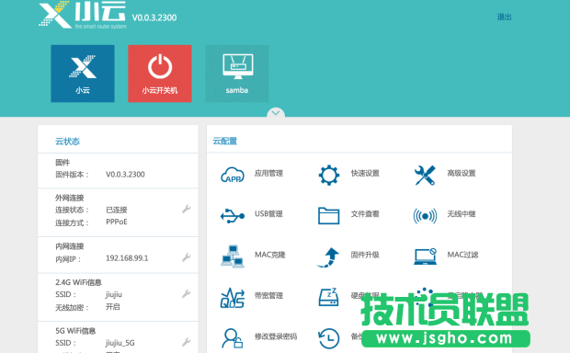
Task: Click the PPPoE connection method value
Action: click(x=117, y=222)
